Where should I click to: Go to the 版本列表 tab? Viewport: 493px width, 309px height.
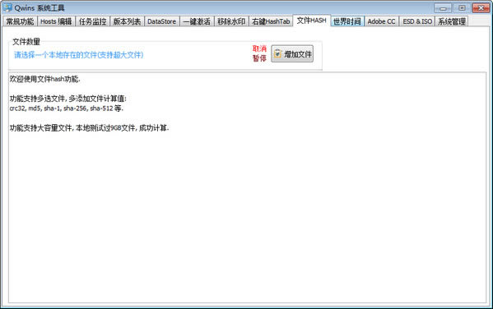[127, 21]
